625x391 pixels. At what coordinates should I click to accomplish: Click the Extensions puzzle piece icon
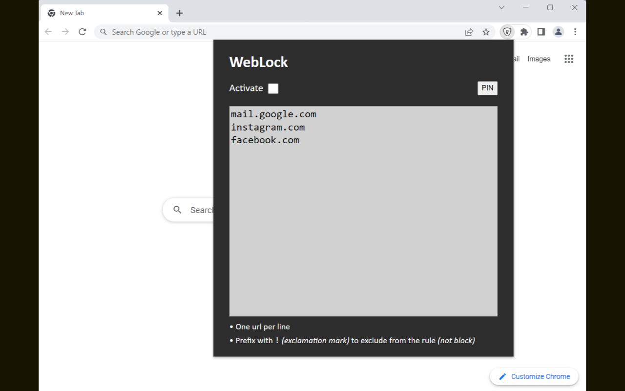pyautogui.click(x=523, y=32)
